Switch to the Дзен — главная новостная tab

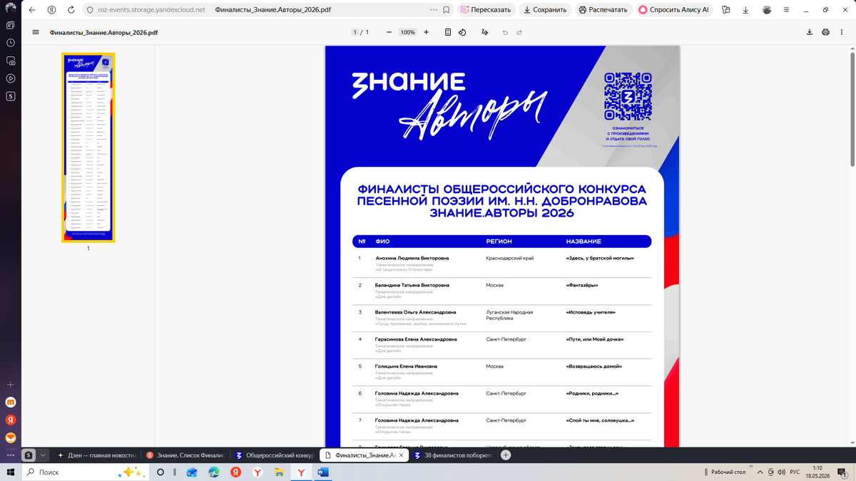pos(96,455)
